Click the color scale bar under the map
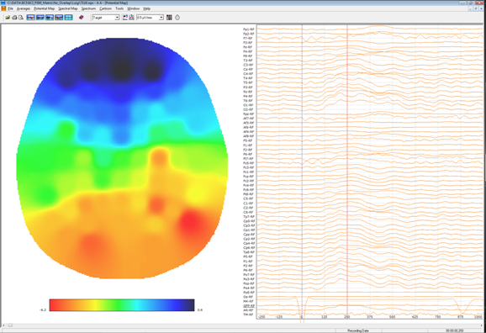The image size is (486, 333). (122, 305)
